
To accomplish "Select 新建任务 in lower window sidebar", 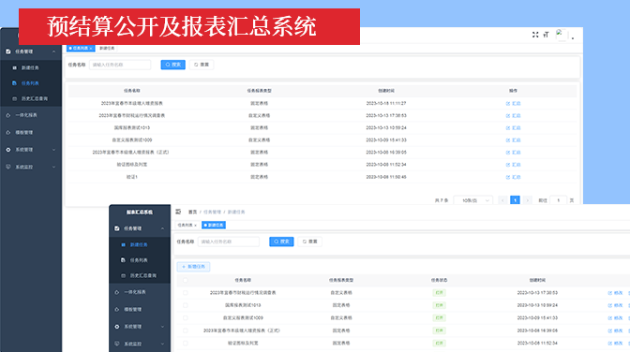I will coord(140,245).
